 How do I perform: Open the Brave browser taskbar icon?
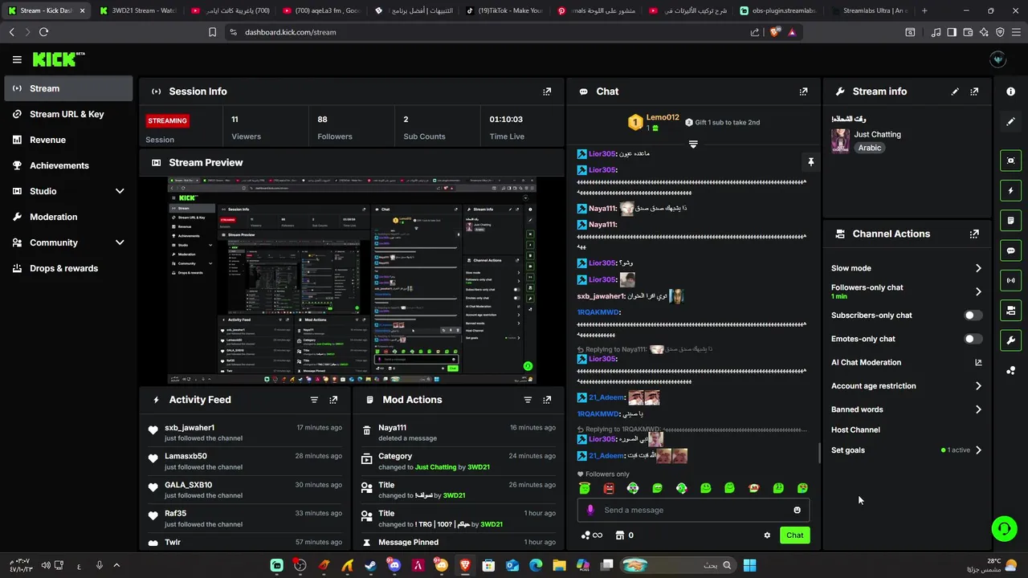coord(465,566)
